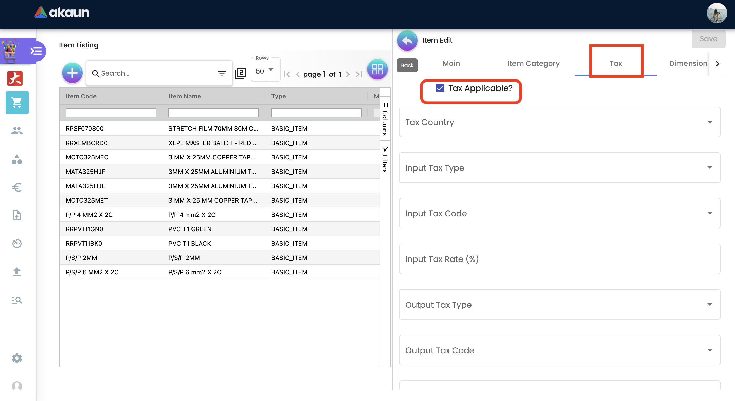Click the Input Tax Rate field
Viewport: 735px width, 401px height.
tap(559, 259)
